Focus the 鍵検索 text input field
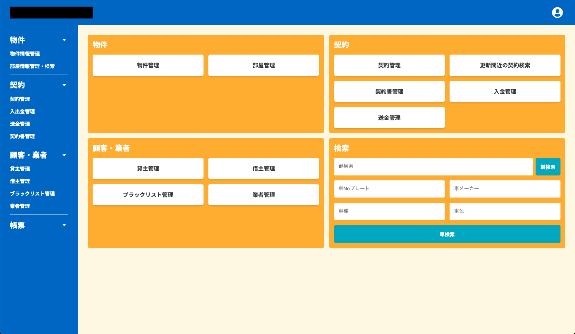 pos(433,166)
